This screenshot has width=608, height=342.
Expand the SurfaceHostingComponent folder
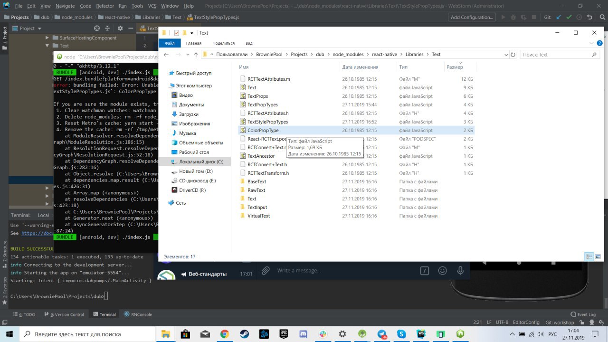(47, 38)
